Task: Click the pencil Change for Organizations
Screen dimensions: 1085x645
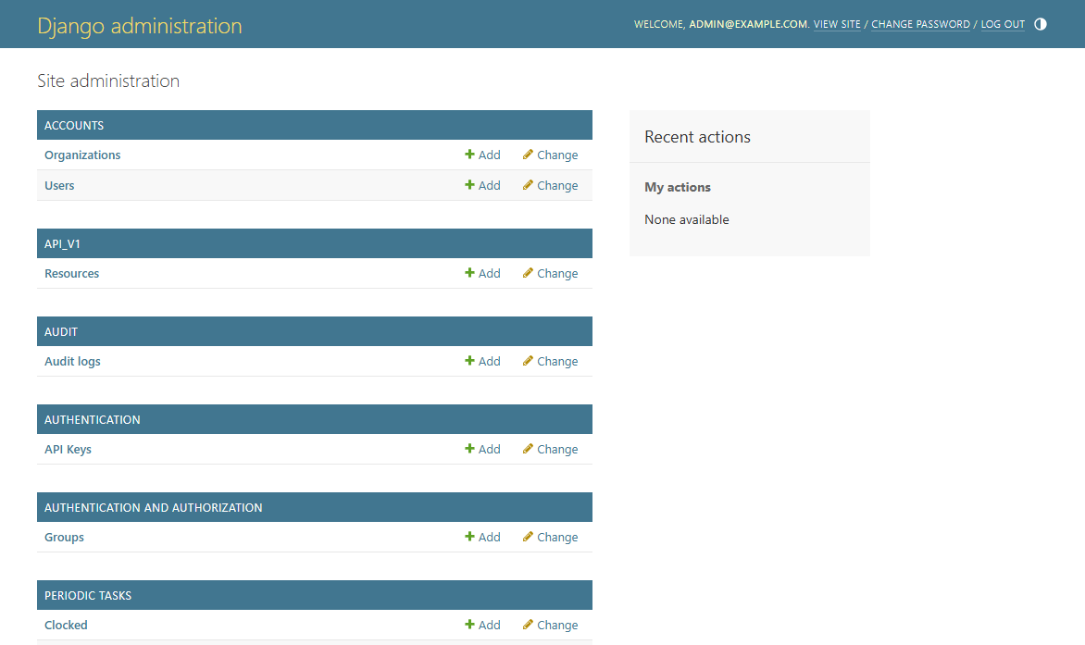Action: click(x=550, y=155)
